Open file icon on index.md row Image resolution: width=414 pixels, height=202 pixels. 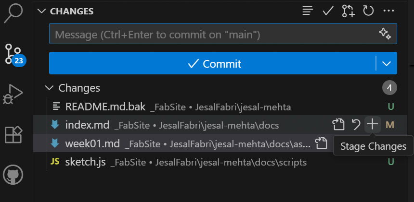coord(339,125)
